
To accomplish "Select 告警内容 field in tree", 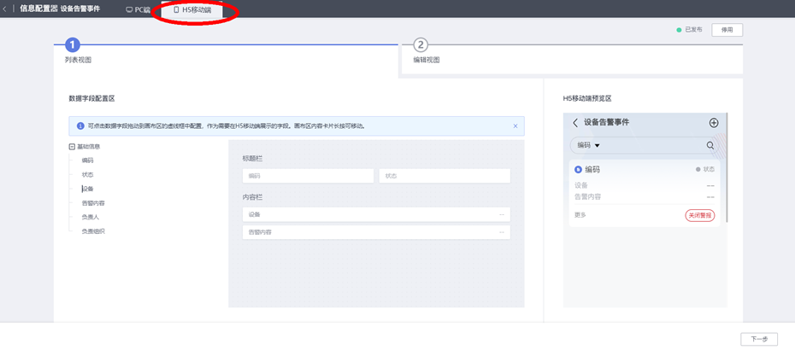I will 93,203.
